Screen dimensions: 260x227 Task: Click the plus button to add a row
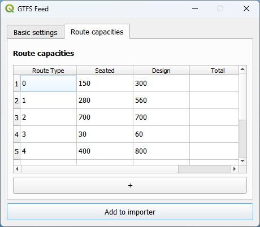coord(130,185)
